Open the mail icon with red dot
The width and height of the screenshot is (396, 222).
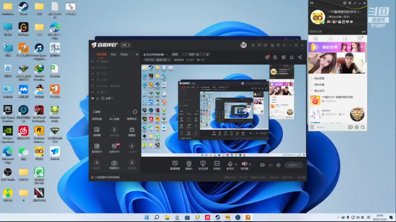click(259, 45)
